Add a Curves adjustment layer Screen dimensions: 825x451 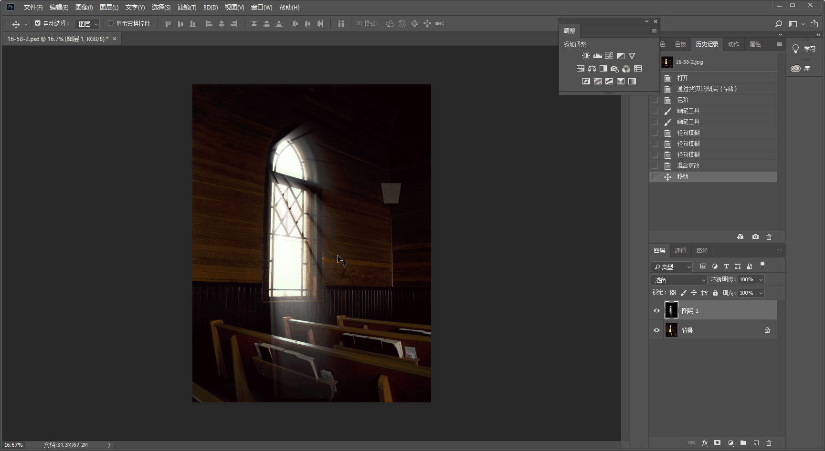click(x=609, y=56)
